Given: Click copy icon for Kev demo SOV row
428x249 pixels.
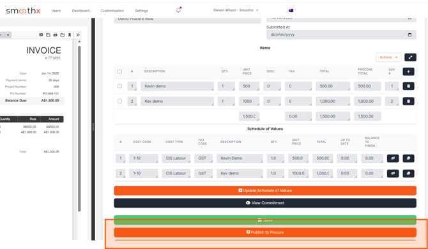Looking at the screenshot, I should (408, 174).
